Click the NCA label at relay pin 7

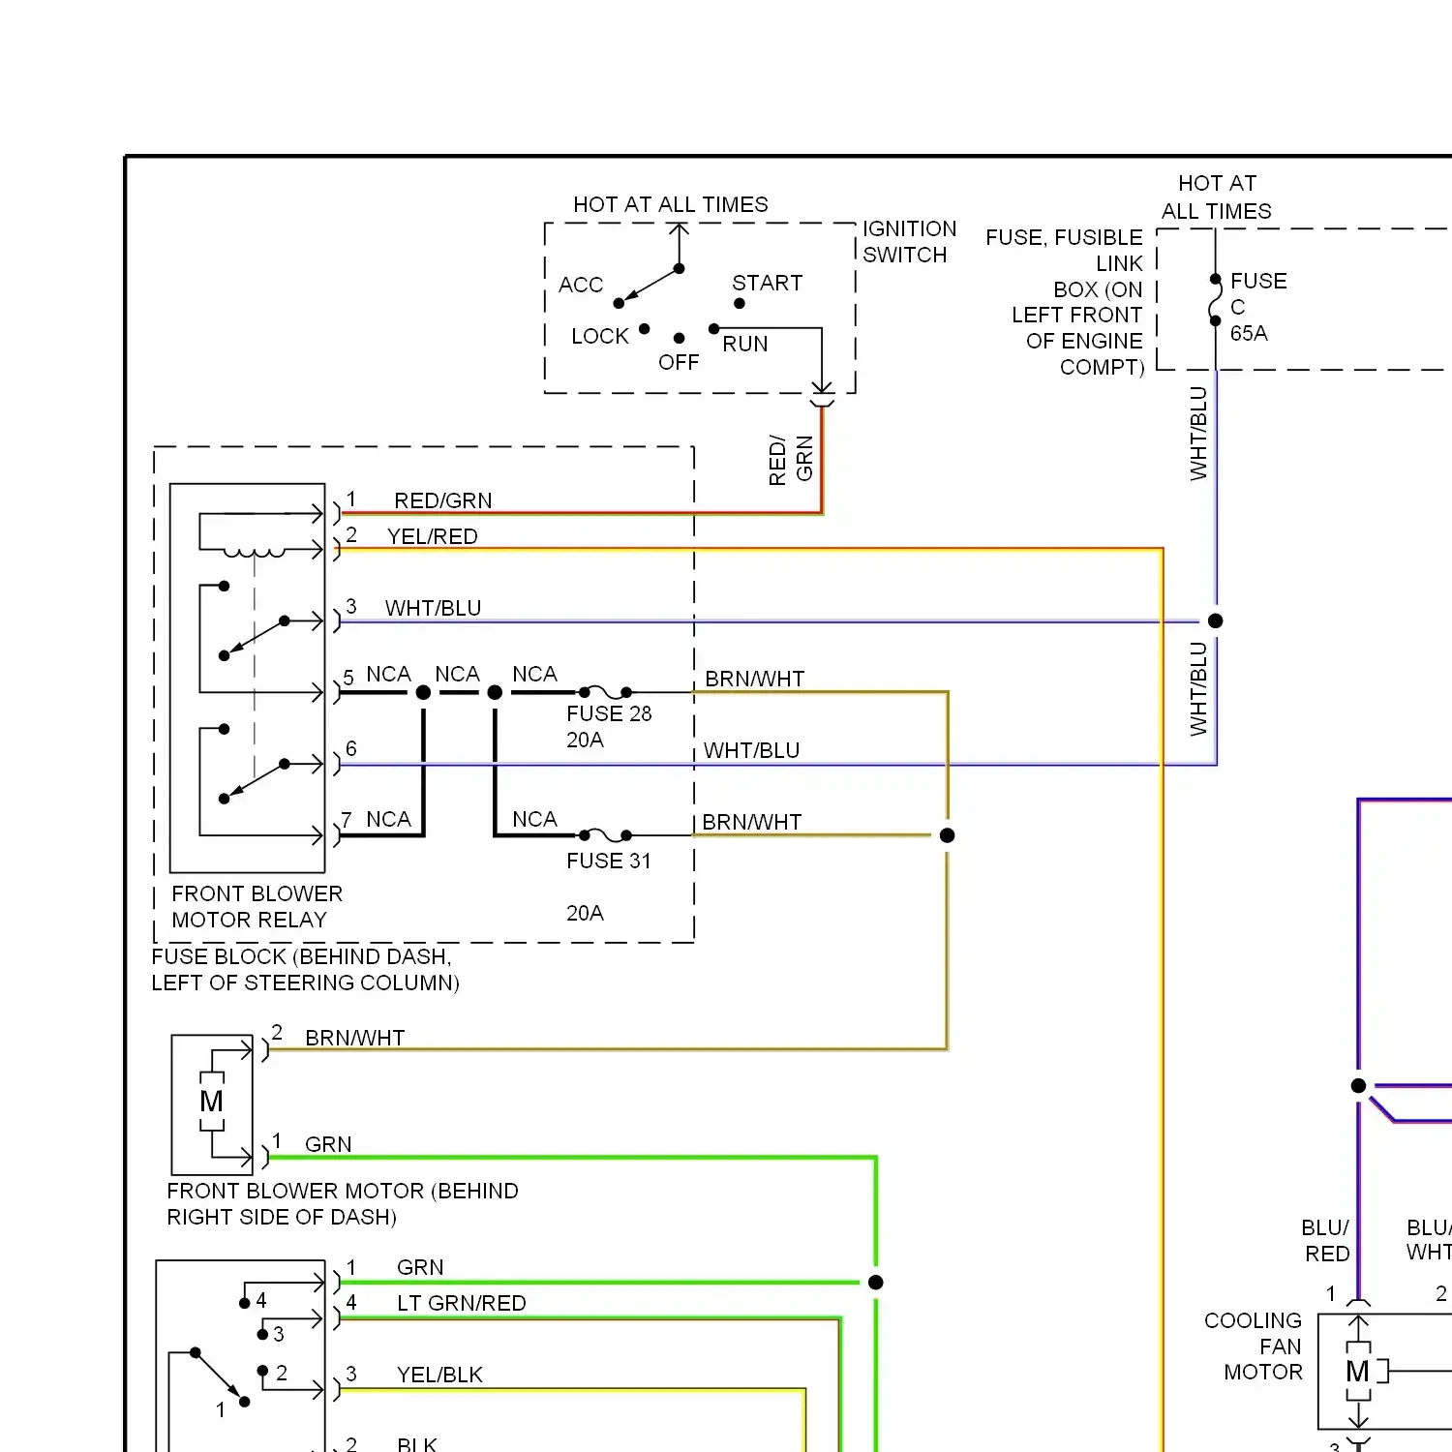coord(388,819)
